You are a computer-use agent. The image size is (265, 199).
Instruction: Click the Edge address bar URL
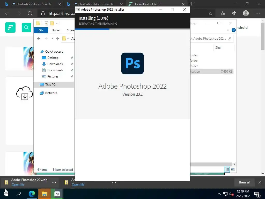point(62,13)
